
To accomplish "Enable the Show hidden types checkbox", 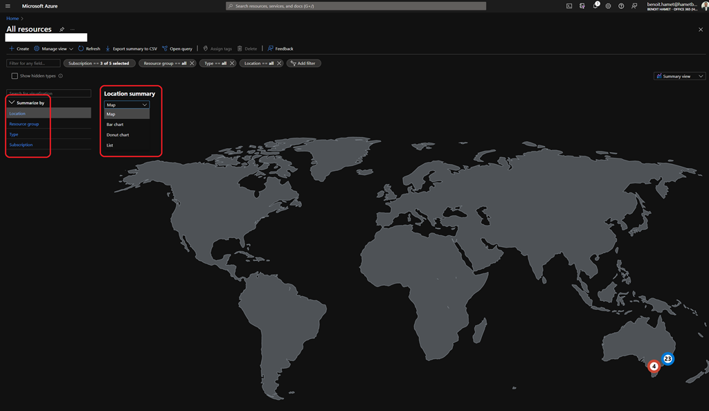I will (15, 76).
